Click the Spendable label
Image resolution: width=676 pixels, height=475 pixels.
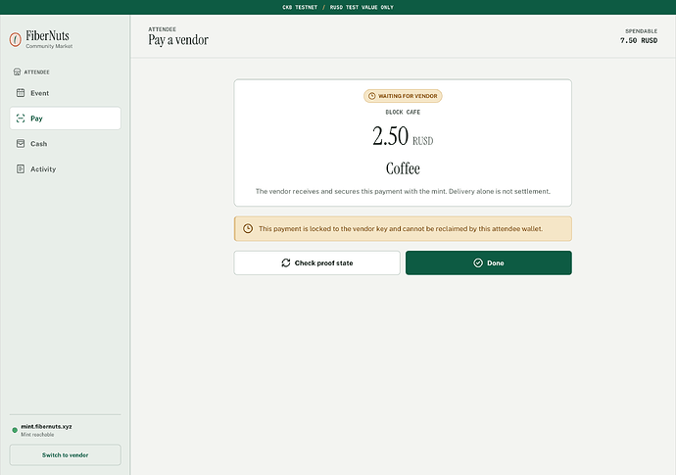(x=641, y=31)
